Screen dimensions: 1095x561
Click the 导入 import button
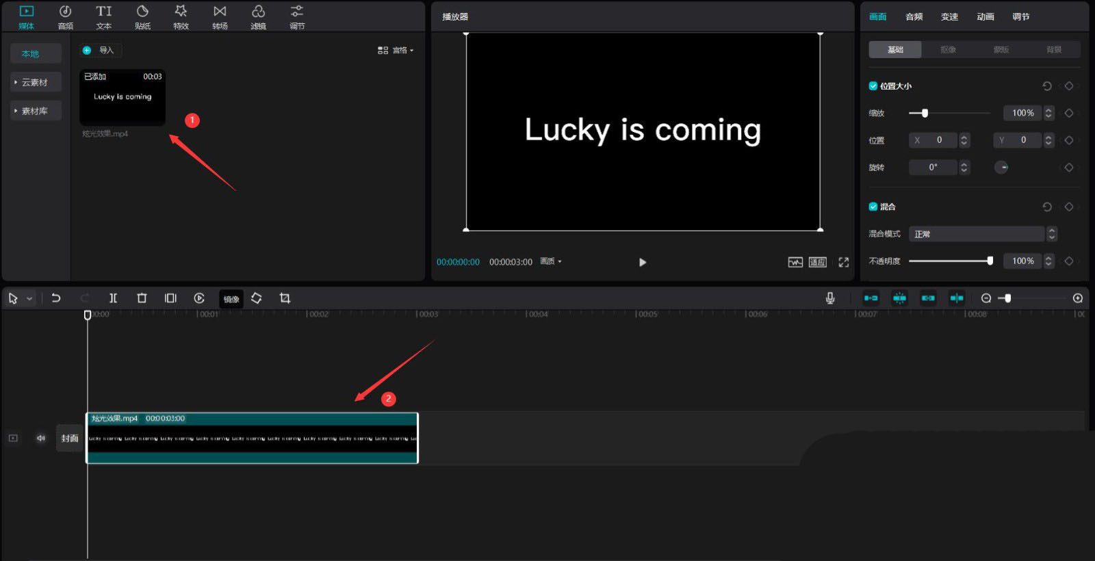100,50
